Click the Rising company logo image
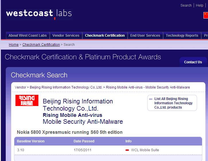The width and height of the screenshot is (208, 161). [x=27, y=100]
